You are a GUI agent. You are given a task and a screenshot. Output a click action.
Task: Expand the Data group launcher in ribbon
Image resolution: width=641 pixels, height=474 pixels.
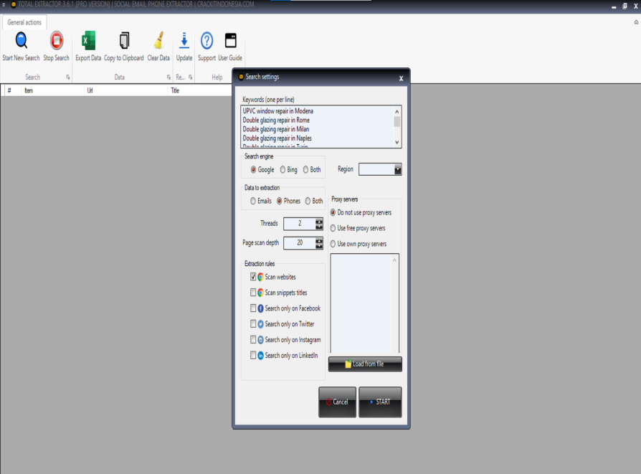(168, 77)
